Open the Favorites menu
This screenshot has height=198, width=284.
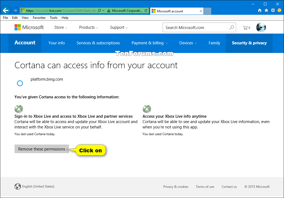point(39,17)
